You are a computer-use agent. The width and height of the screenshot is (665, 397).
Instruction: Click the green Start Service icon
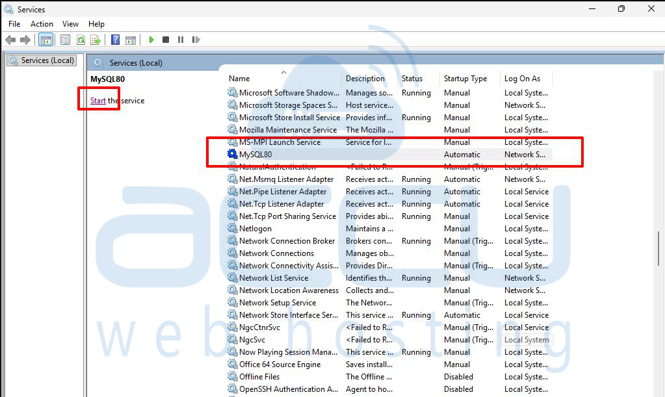[151, 40]
